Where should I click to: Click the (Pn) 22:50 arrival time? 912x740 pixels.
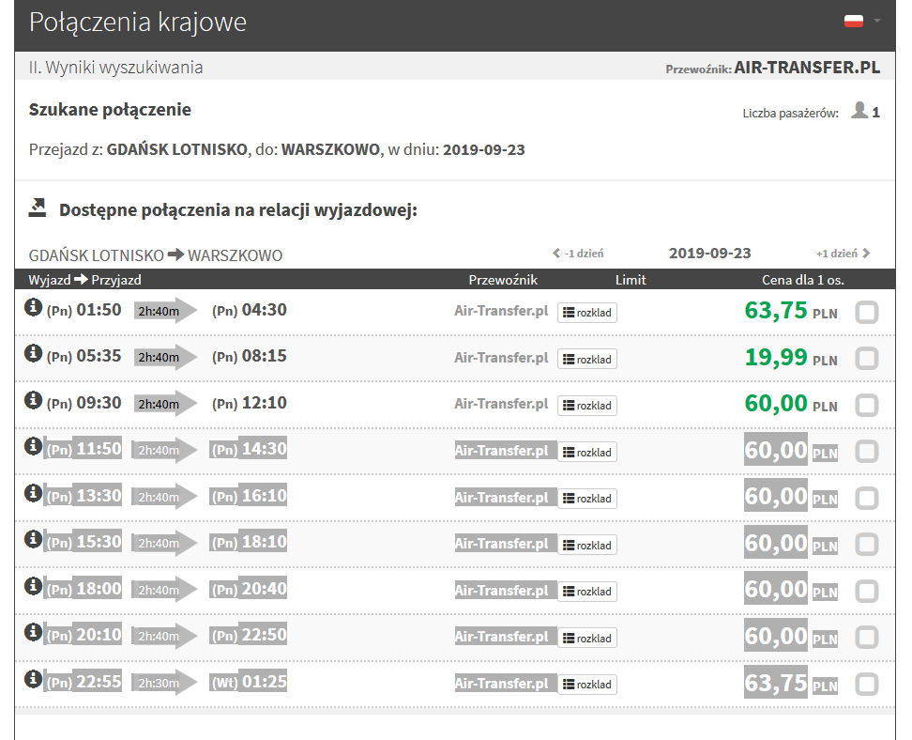pyautogui.click(x=249, y=635)
